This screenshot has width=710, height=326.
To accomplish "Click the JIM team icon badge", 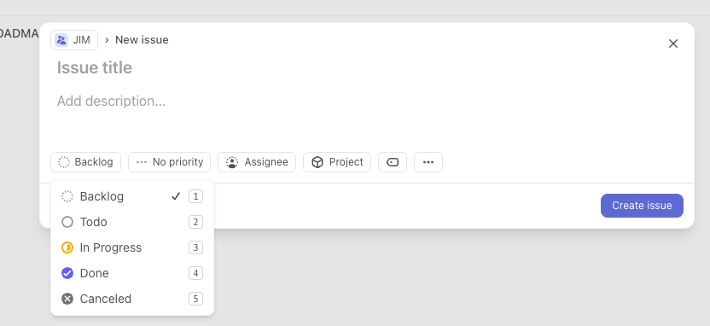I will coord(61,40).
